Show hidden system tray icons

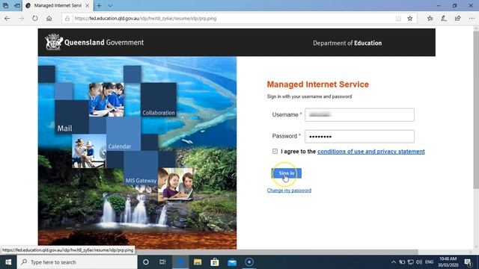point(394,262)
